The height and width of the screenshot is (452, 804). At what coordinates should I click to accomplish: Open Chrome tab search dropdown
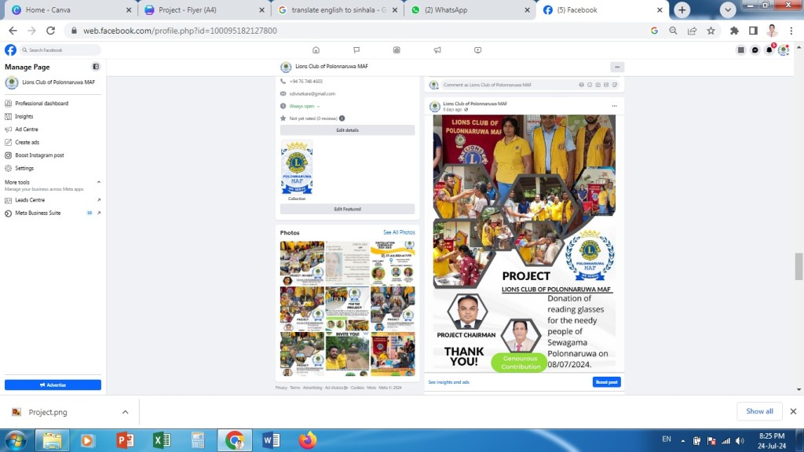click(x=727, y=9)
